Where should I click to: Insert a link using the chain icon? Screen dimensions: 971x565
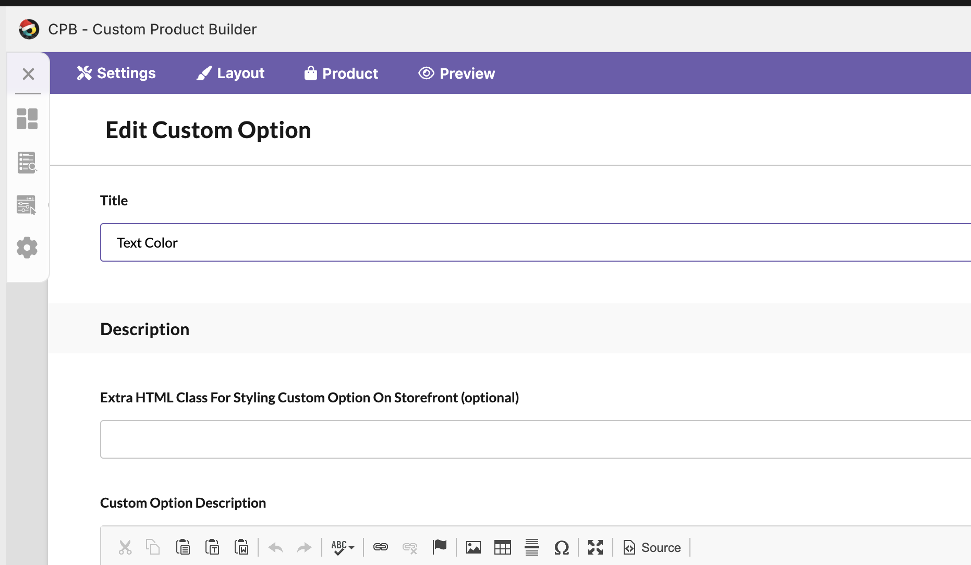pos(381,547)
